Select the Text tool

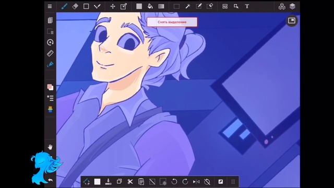click(247, 6)
